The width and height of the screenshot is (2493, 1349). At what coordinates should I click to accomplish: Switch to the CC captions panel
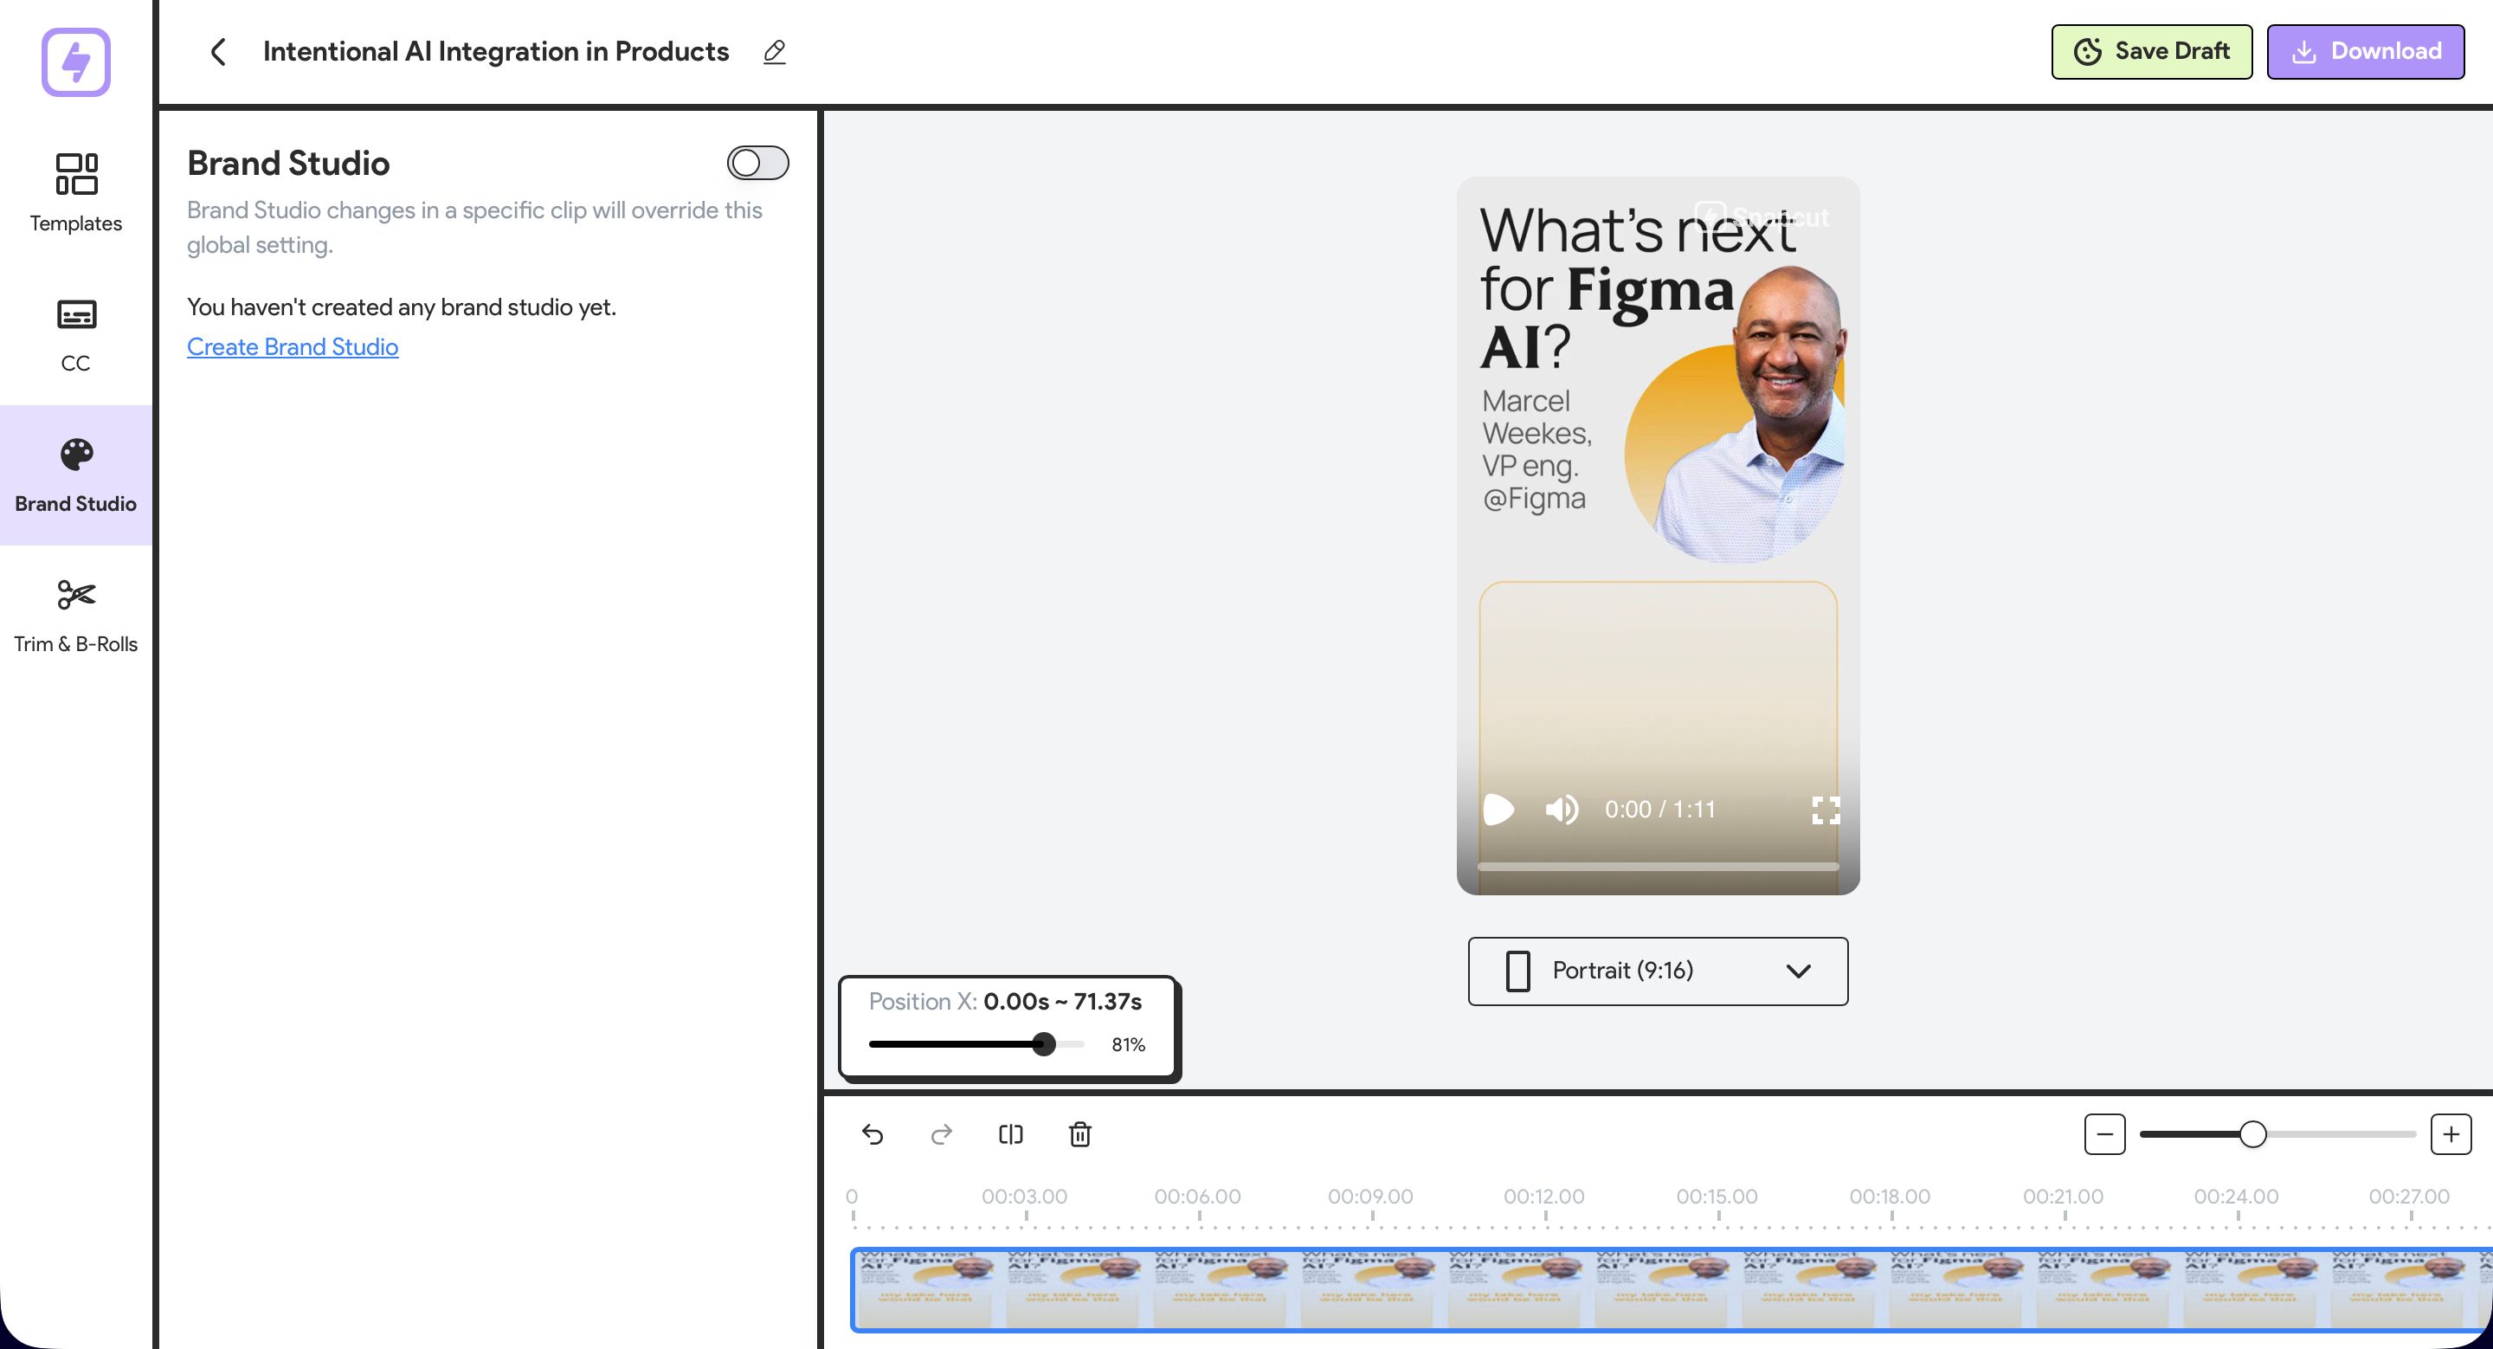point(75,332)
